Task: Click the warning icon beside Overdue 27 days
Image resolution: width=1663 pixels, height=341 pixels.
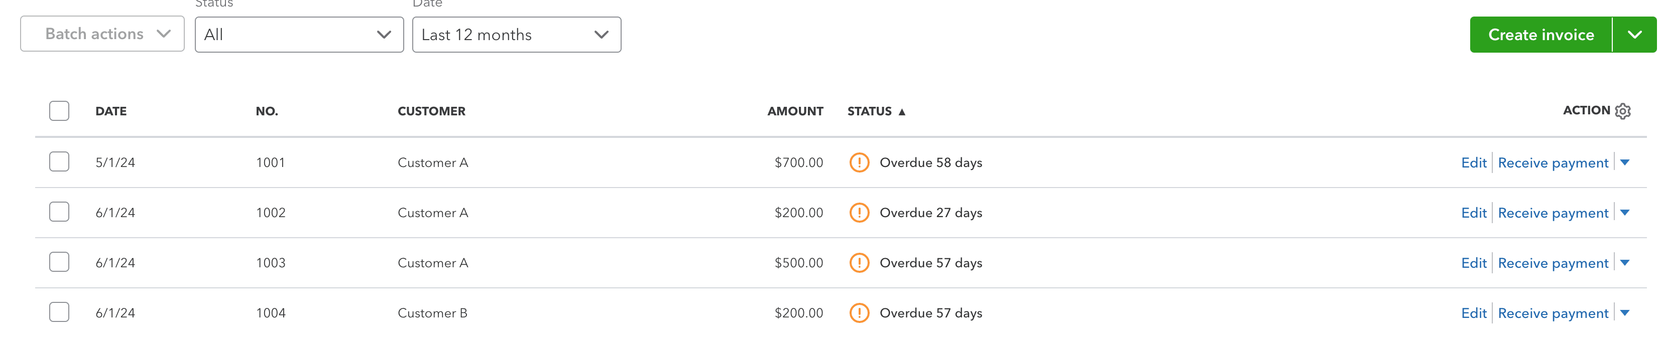Action: click(861, 212)
